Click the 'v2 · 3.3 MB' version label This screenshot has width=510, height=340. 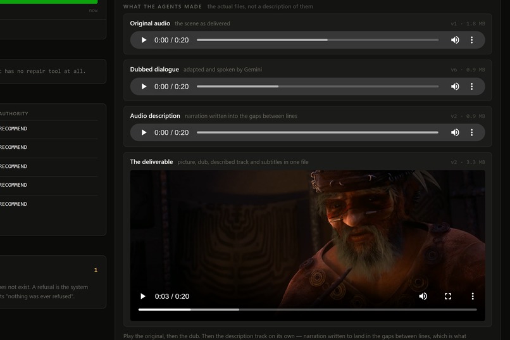coord(468,162)
